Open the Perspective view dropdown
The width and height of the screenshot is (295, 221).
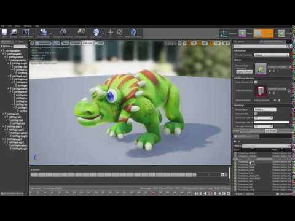(x=43, y=43)
